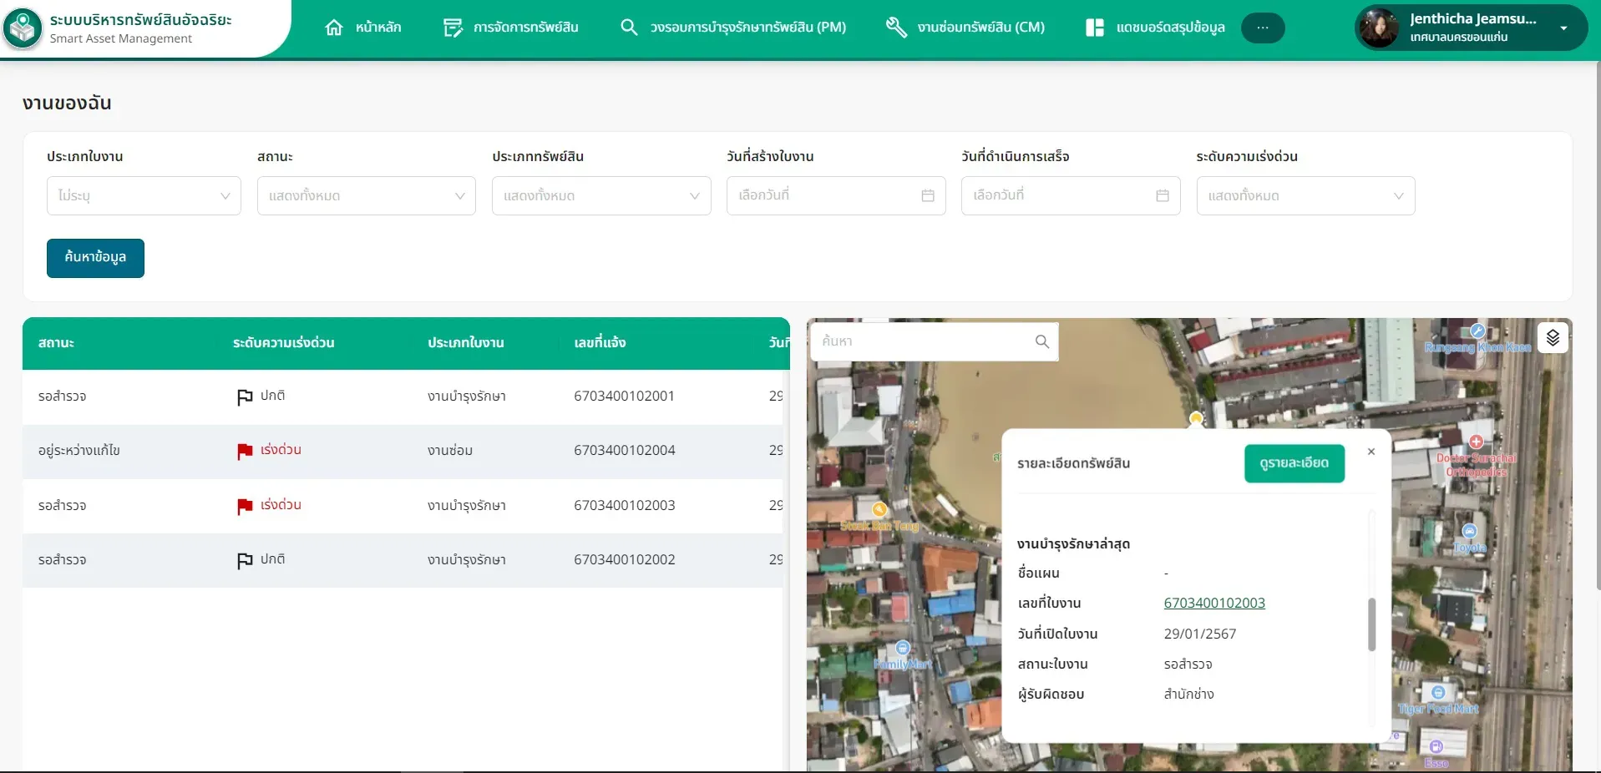The width and height of the screenshot is (1601, 773).
Task: Expand the ประเภททรัพย์สิน dropdown
Action: coord(601,195)
